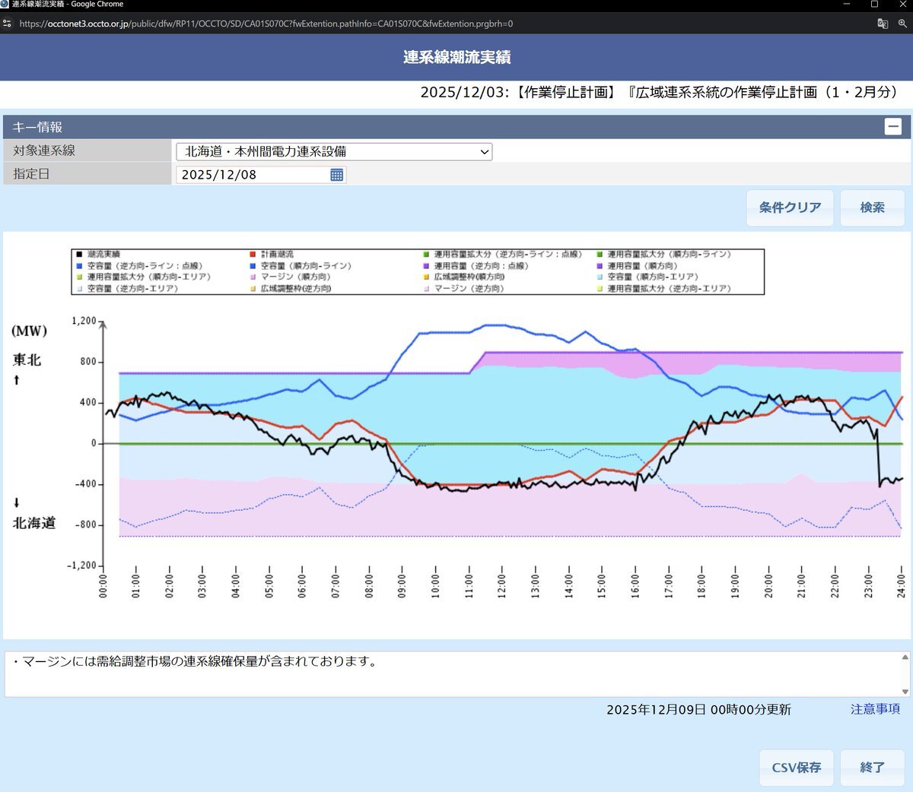Image resolution: width=913 pixels, height=792 pixels.
Task: Click the translate page icon in address bar
Action: (883, 24)
